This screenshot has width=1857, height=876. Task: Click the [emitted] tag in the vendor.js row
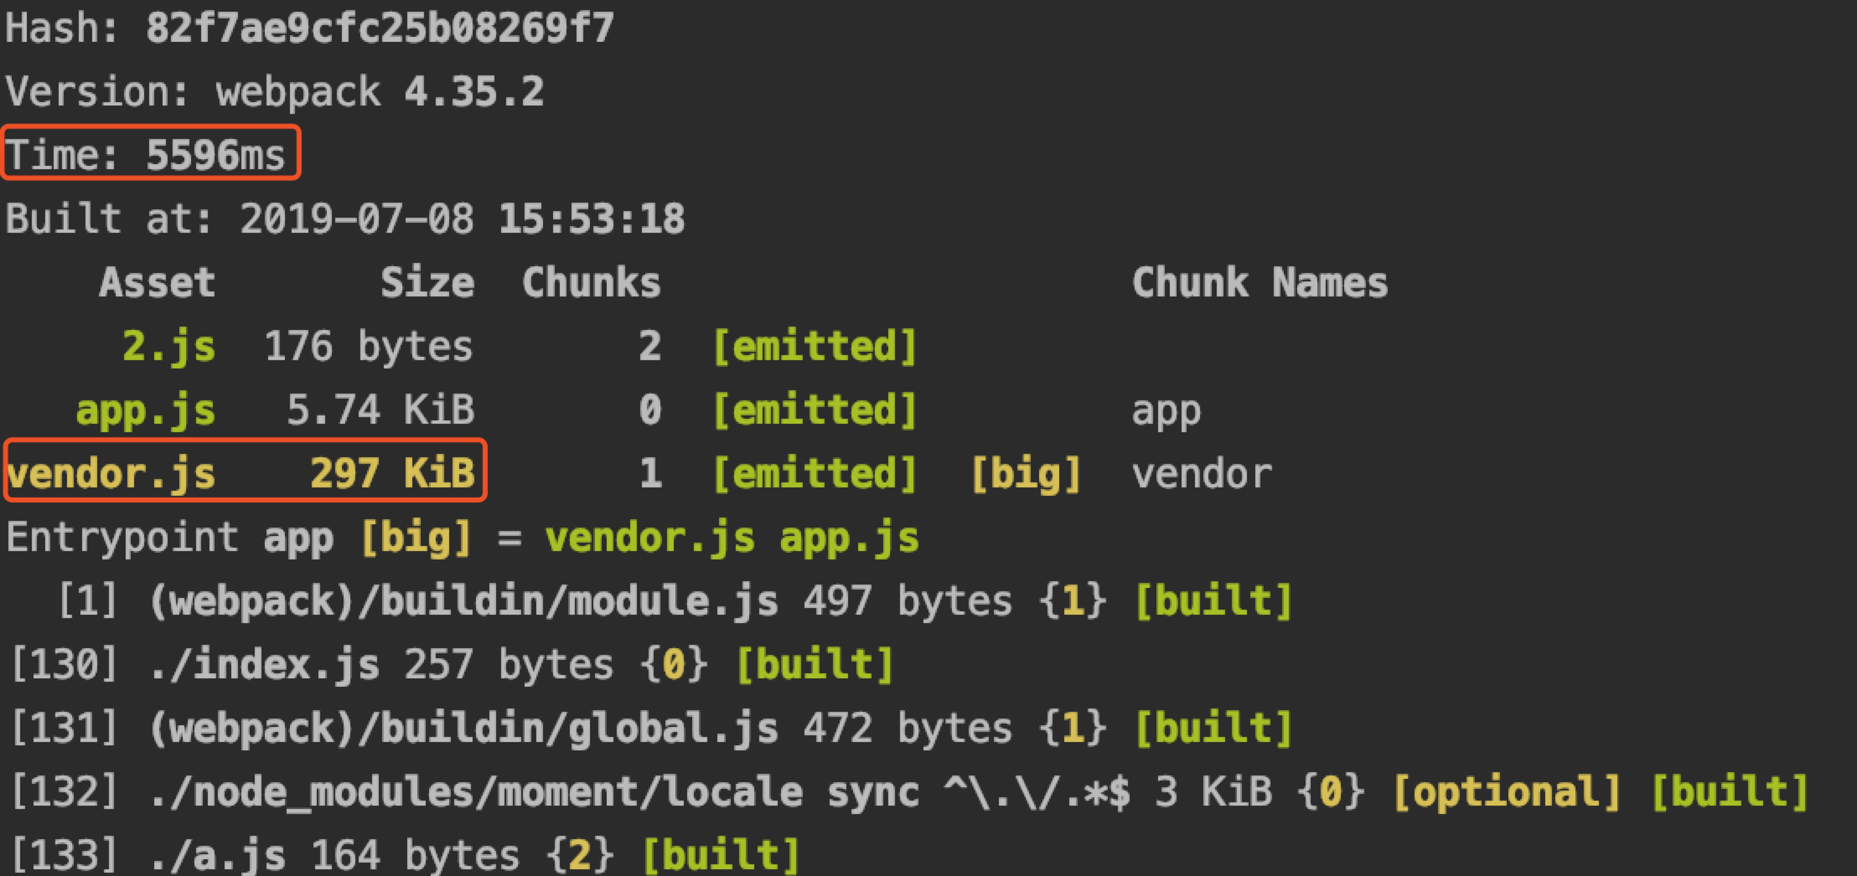click(x=815, y=473)
